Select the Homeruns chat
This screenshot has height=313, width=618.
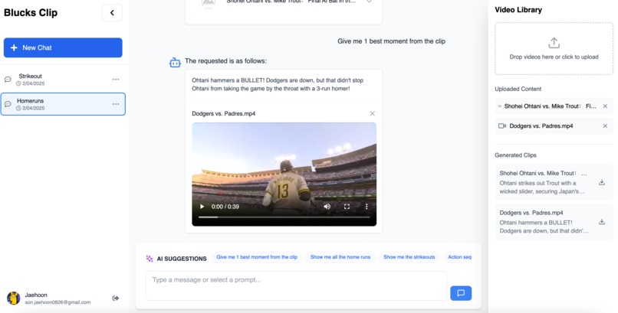coord(63,104)
